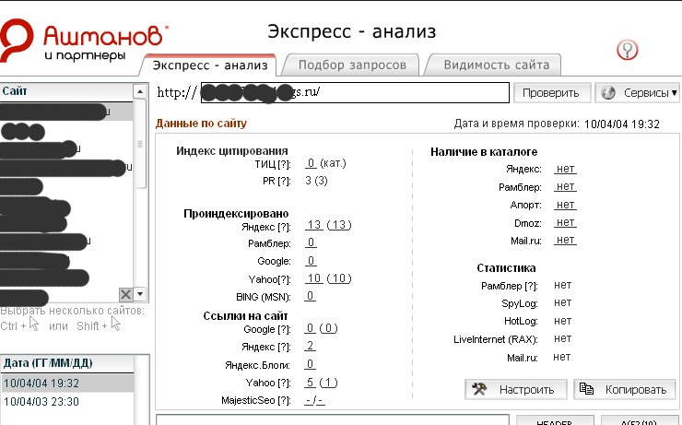Open MajesticSeo [?] help hint
Image resolution: width=682 pixels, height=425 pixels.
click(284, 401)
